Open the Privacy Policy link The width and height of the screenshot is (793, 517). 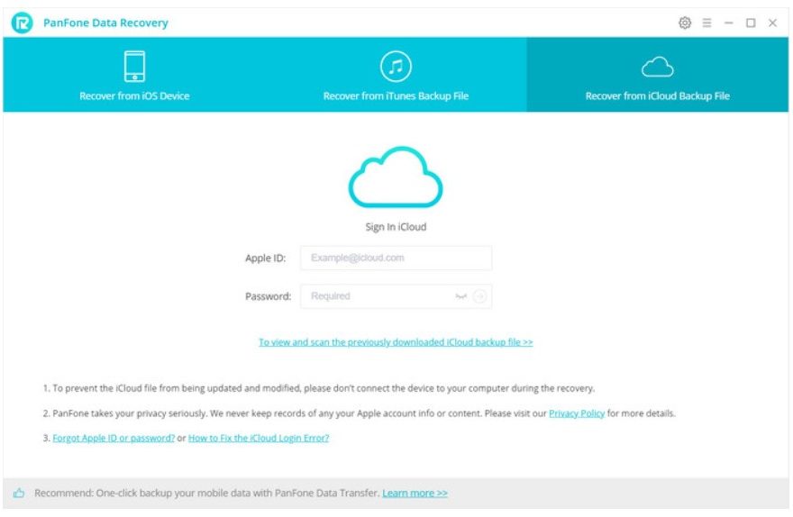tap(577, 413)
